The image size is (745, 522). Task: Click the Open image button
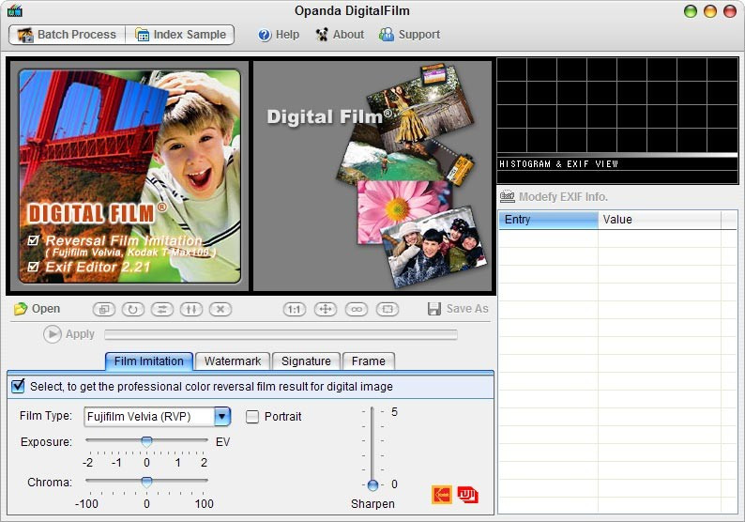tap(37, 309)
